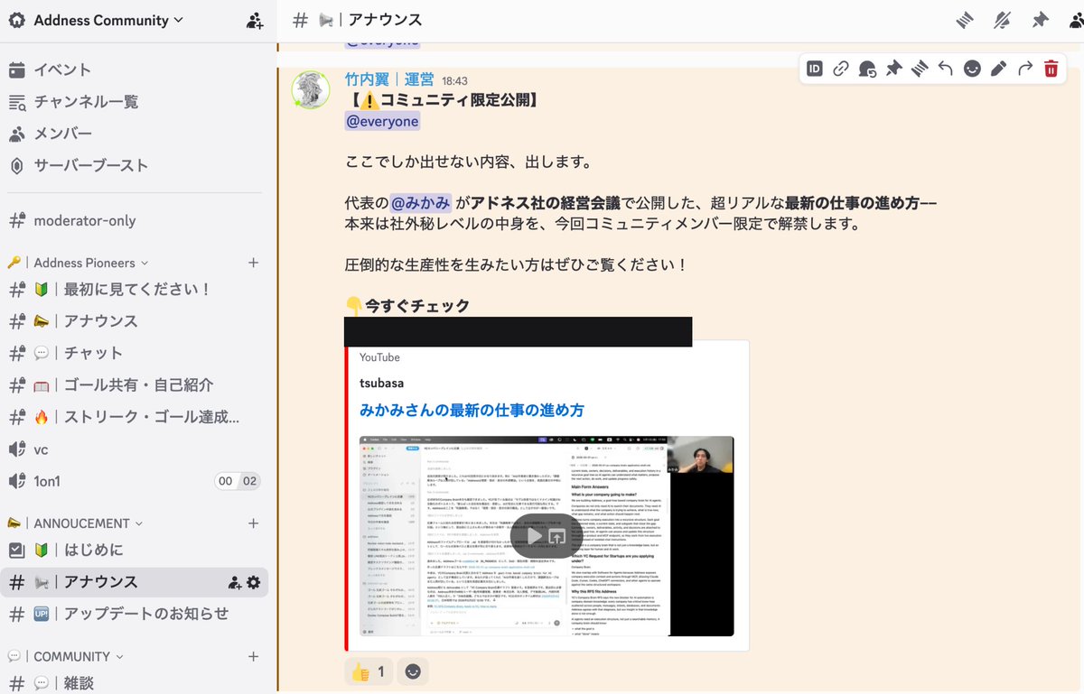Image resolution: width=1084 pixels, height=694 pixels.
Task: Open メンバー in the sidebar
Action: pos(135,134)
